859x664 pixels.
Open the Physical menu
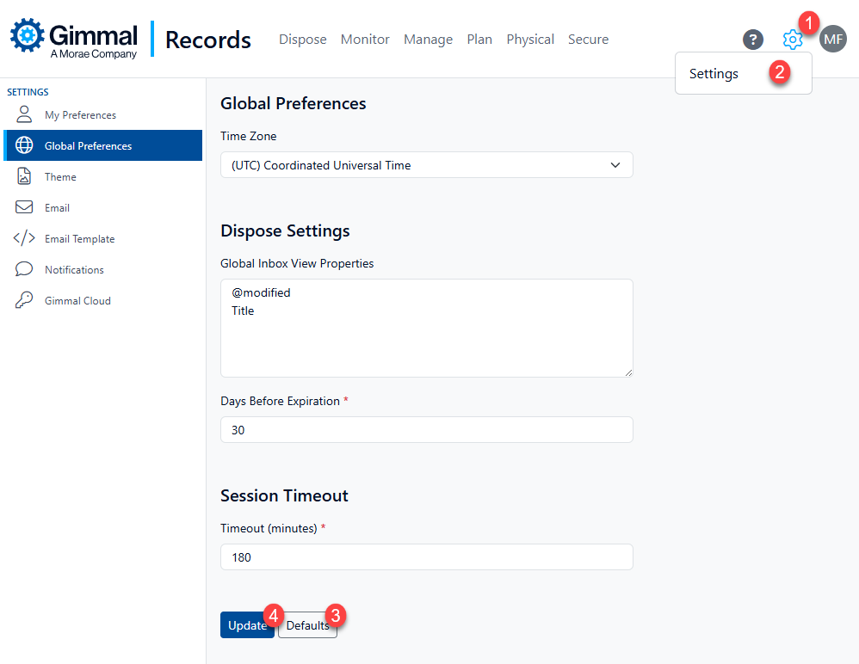(x=529, y=40)
